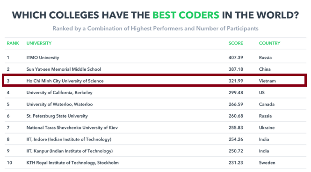The height and width of the screenshot is (172, 311).
Task: Click the Sweden country cell
Action: [x=267, y=163]
